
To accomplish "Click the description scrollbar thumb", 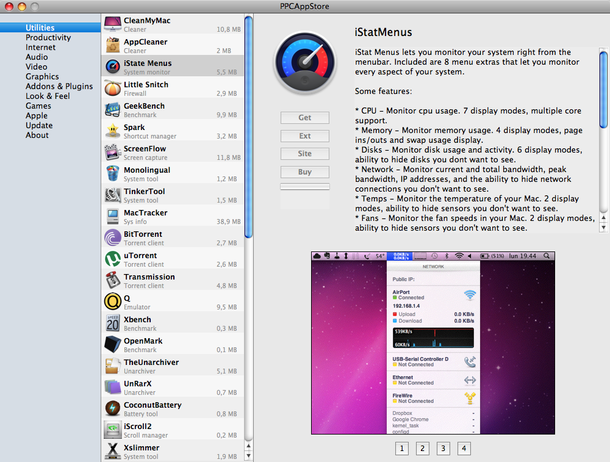I will 604,90.
